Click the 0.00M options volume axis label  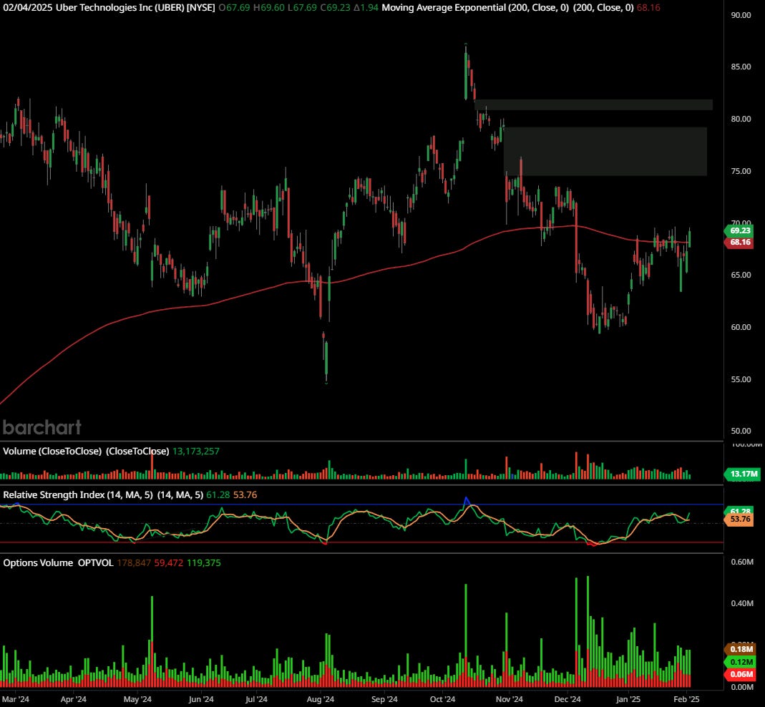click(742, 687)
